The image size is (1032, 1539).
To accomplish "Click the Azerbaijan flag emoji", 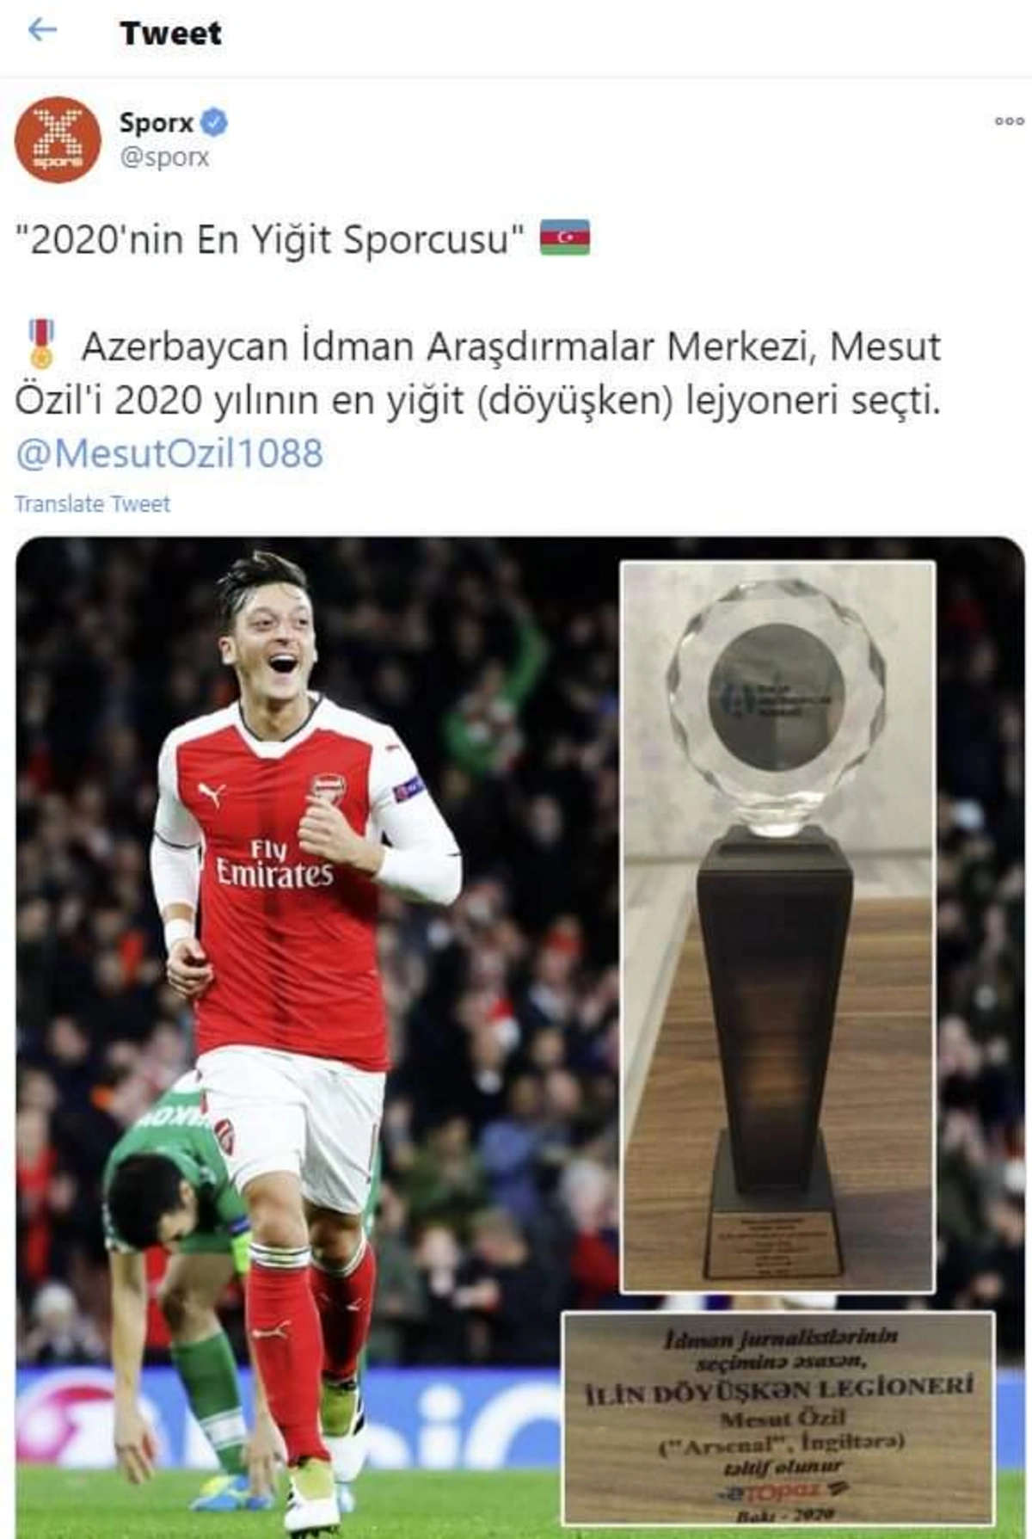I will [x=565, y=238].
